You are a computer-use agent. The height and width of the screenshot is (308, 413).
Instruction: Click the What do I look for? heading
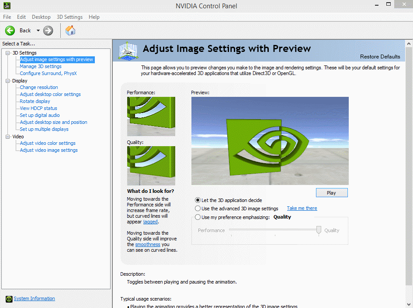tap(151, 191)
